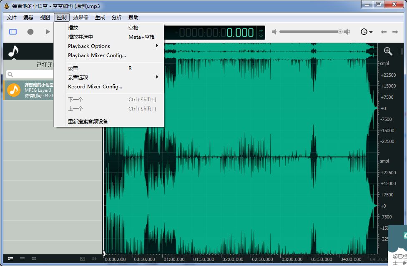Select thumbnail grid view icon

(34, 258)
